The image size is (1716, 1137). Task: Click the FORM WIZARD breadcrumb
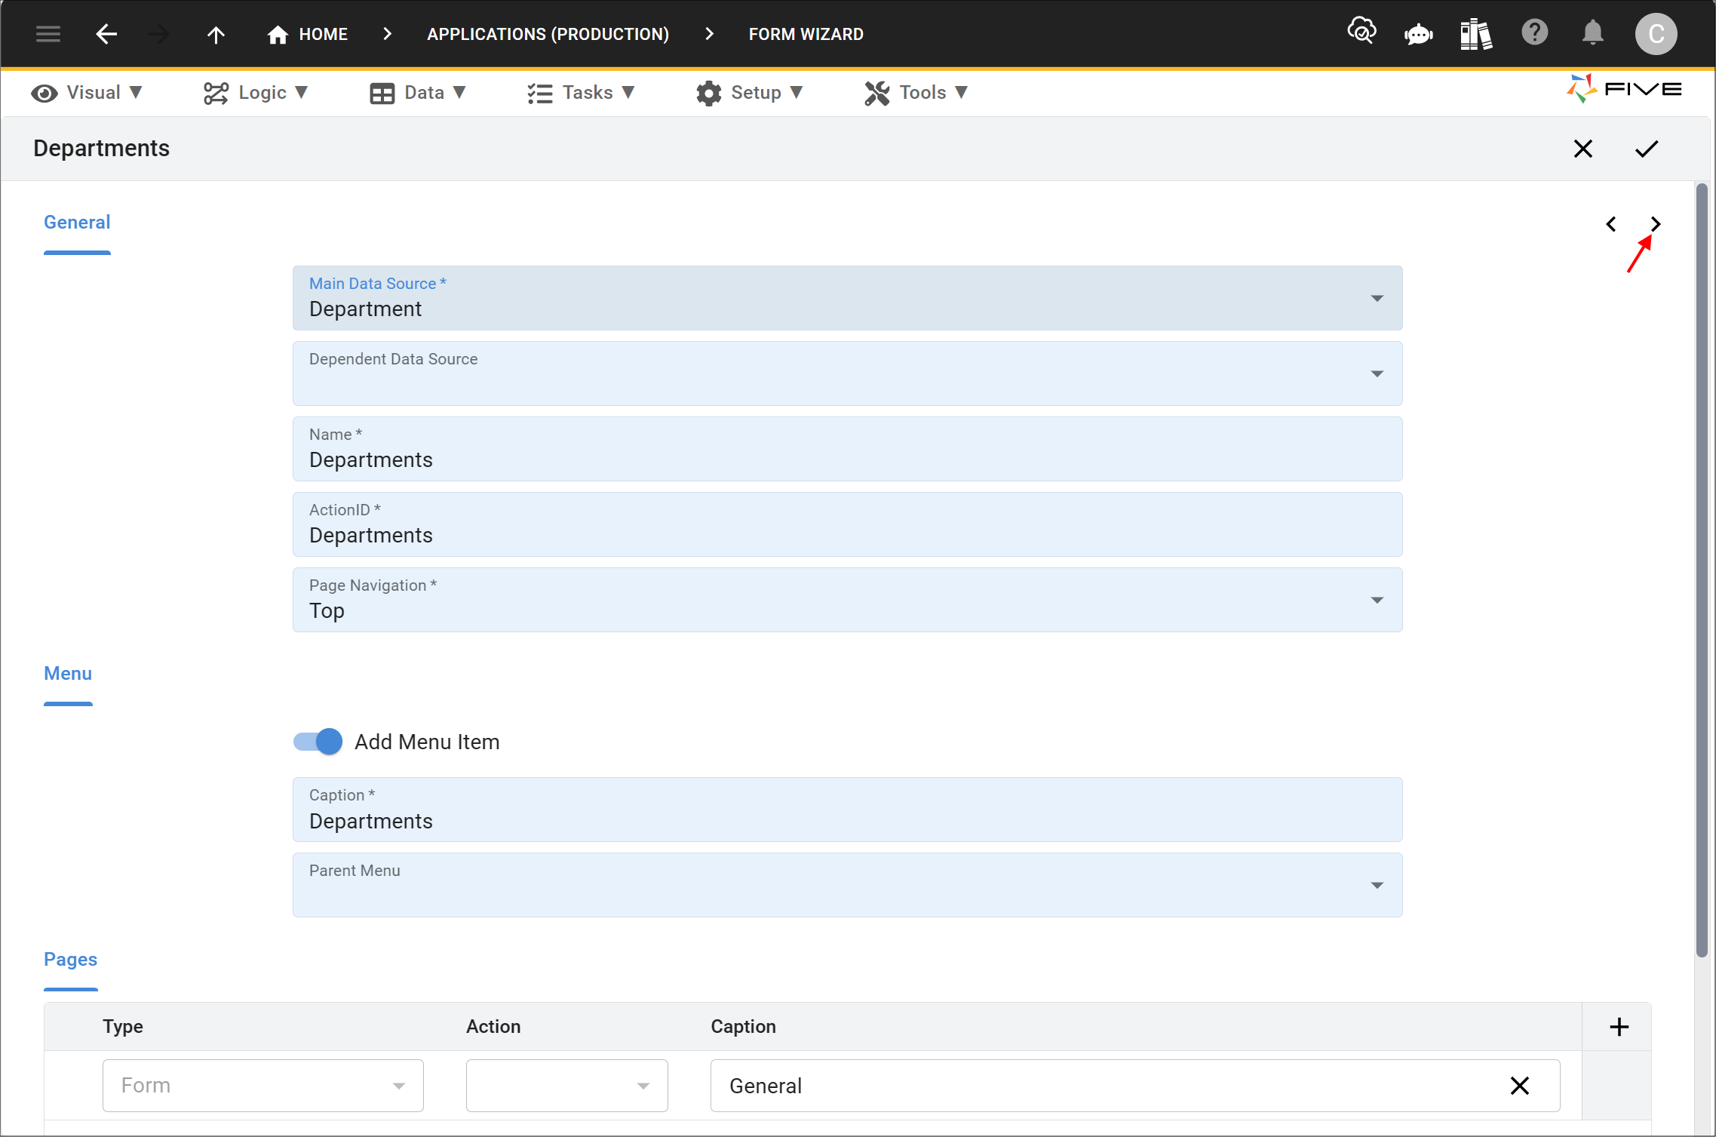click(806, 35)
